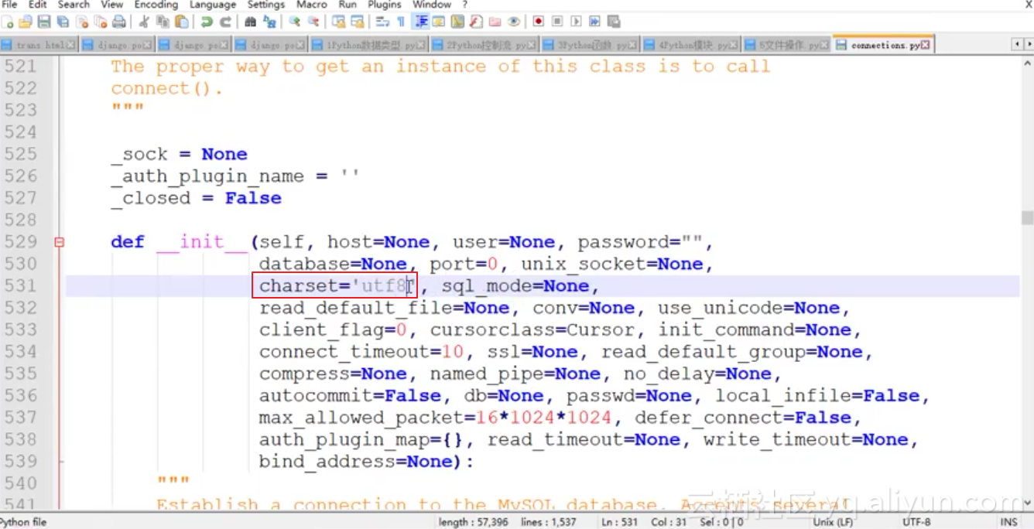Viewport: 1034px width, 529px height.
Task: Click the Save All toolbar icon
Action: (x=63, y=22)
